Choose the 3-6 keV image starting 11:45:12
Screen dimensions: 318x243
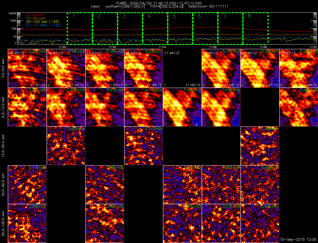click(221, 68)
